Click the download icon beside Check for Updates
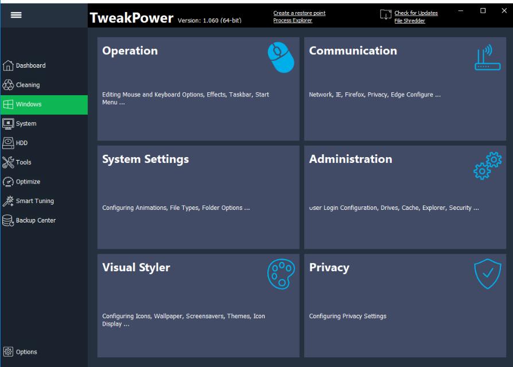The width and height of the screenshot is (513, 367). click(386, 15)
